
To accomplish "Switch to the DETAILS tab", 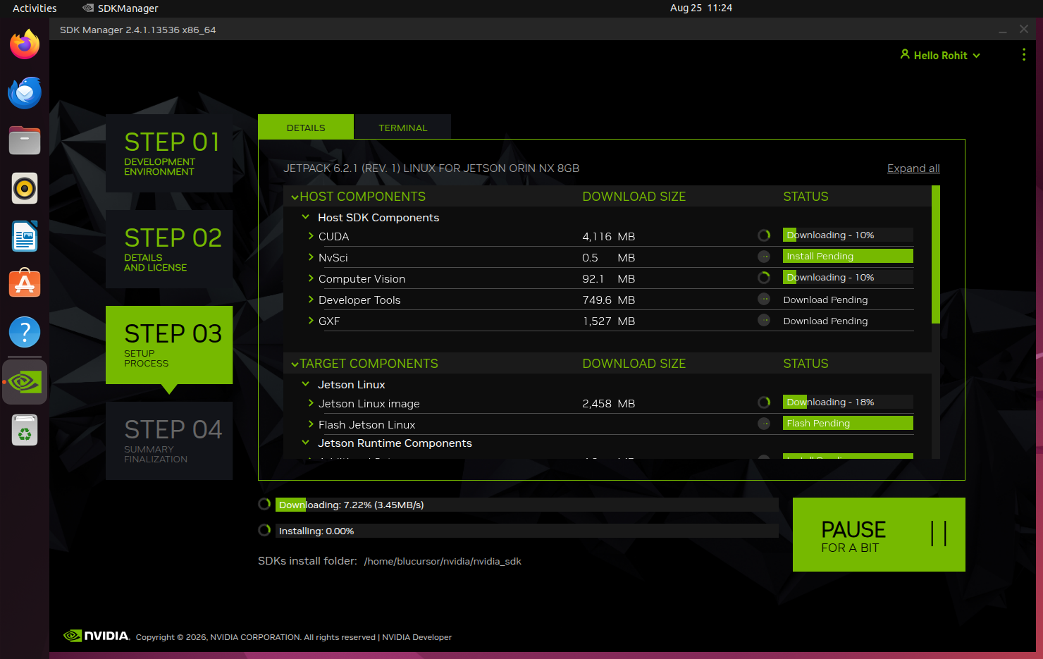I will (x=306, y=127).
